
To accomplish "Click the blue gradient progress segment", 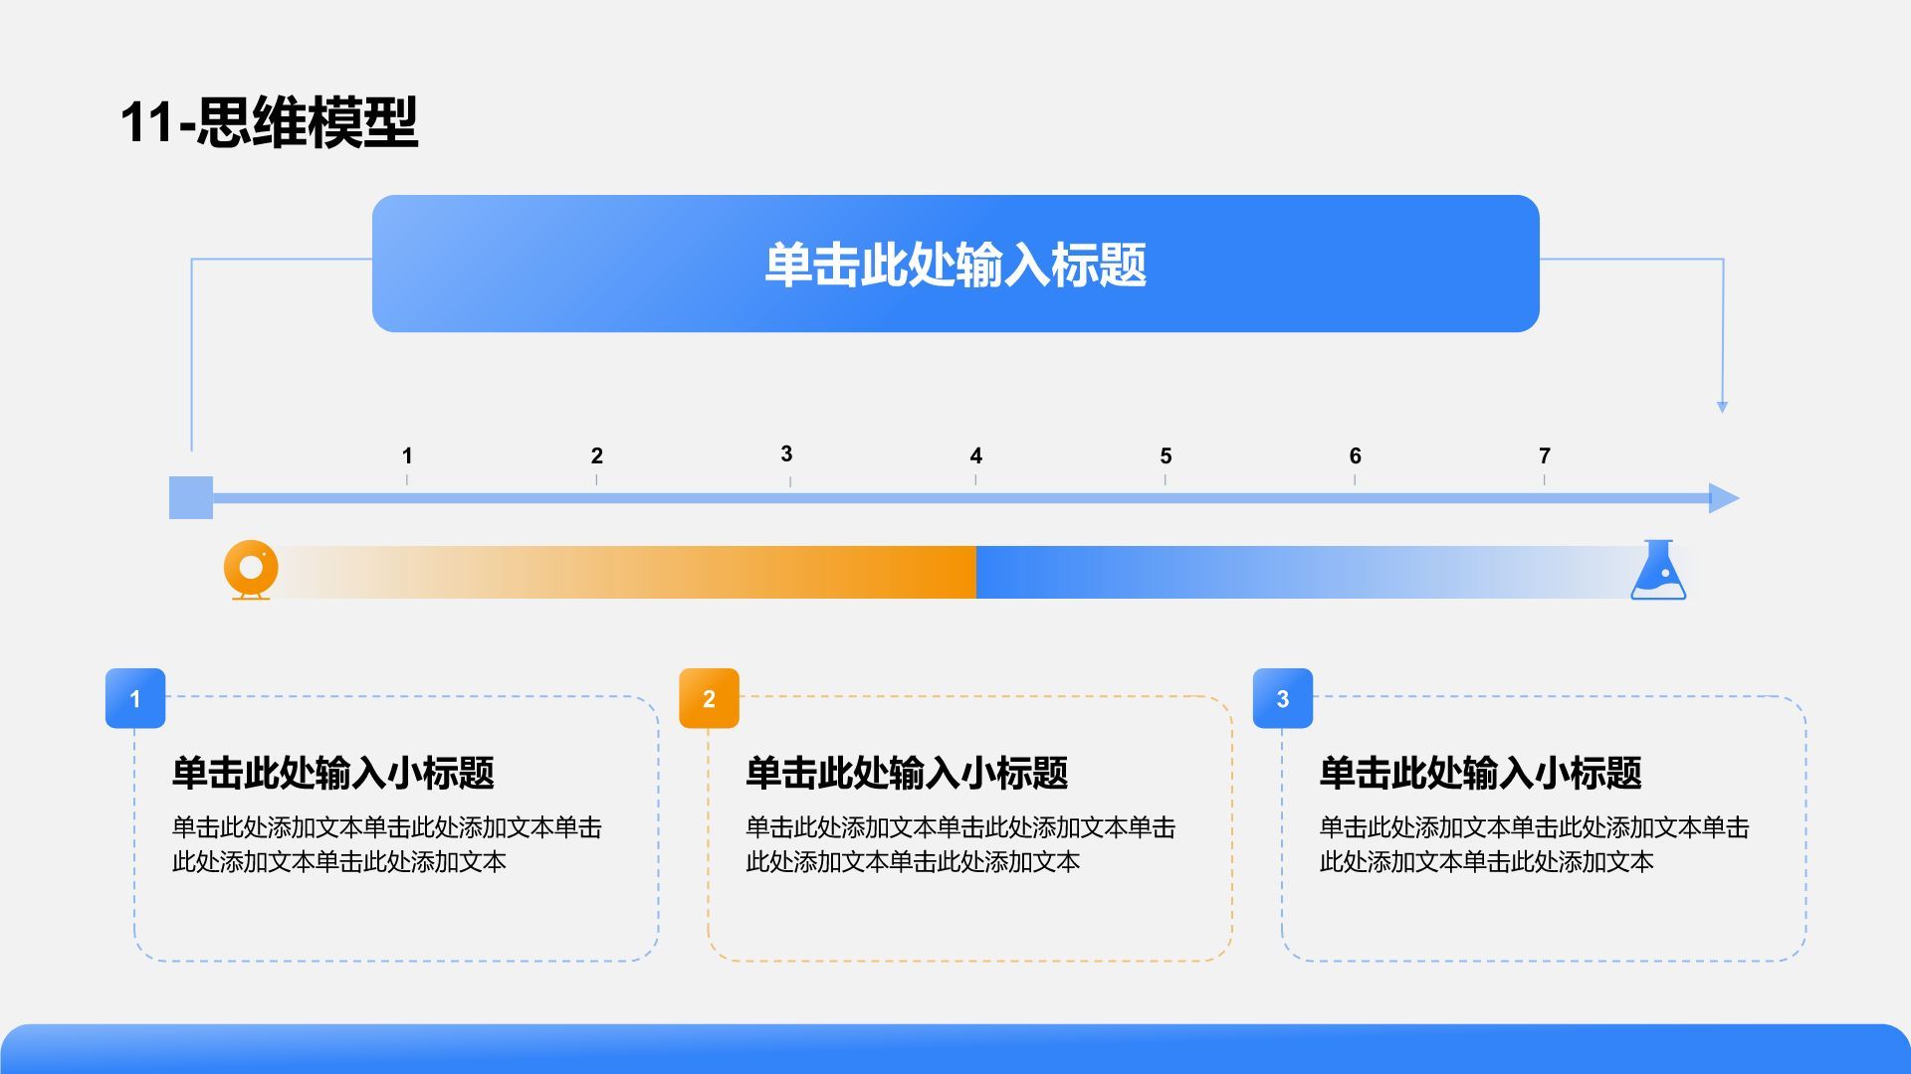I will 1294,572.
